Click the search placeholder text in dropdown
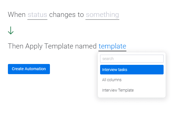This screenshot has width=187, height=115. click(108, 59)
